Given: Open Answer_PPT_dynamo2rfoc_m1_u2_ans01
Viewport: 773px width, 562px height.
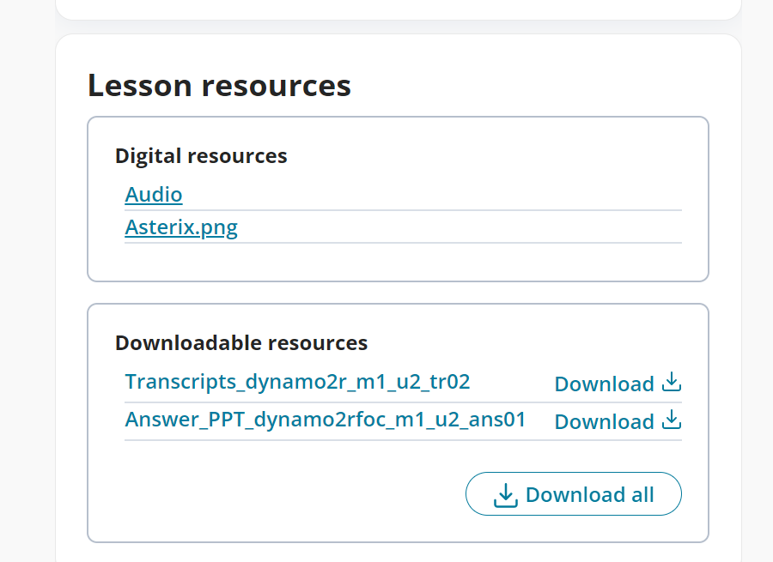Looking at the screenshot, I should tap(326, 420).
